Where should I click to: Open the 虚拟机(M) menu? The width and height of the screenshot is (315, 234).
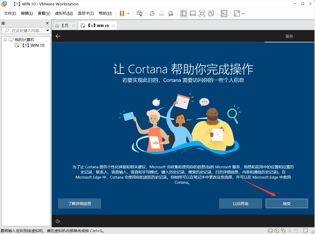pos(64,13)
